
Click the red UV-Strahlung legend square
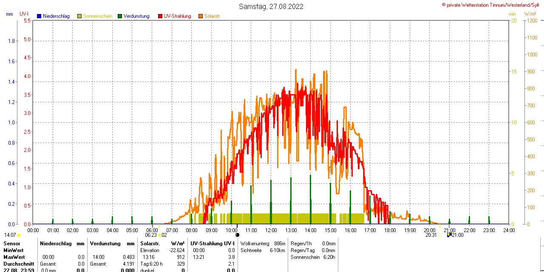point(160,16)
